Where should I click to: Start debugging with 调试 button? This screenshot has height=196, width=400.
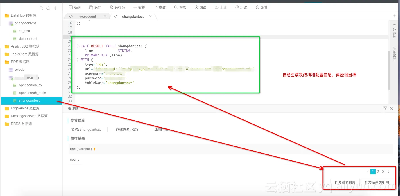click(200, 7)
